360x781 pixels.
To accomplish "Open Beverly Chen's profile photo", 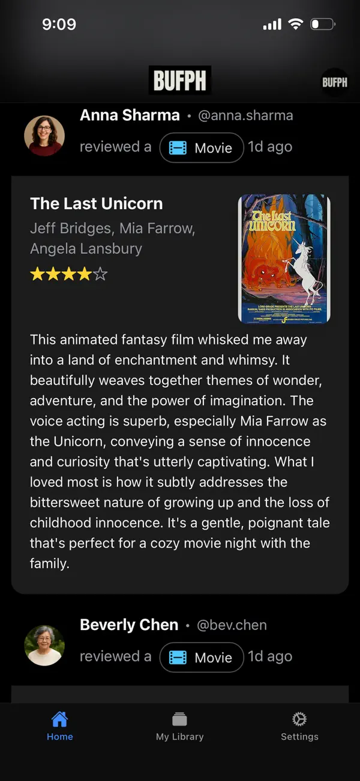I will [44, 646].
